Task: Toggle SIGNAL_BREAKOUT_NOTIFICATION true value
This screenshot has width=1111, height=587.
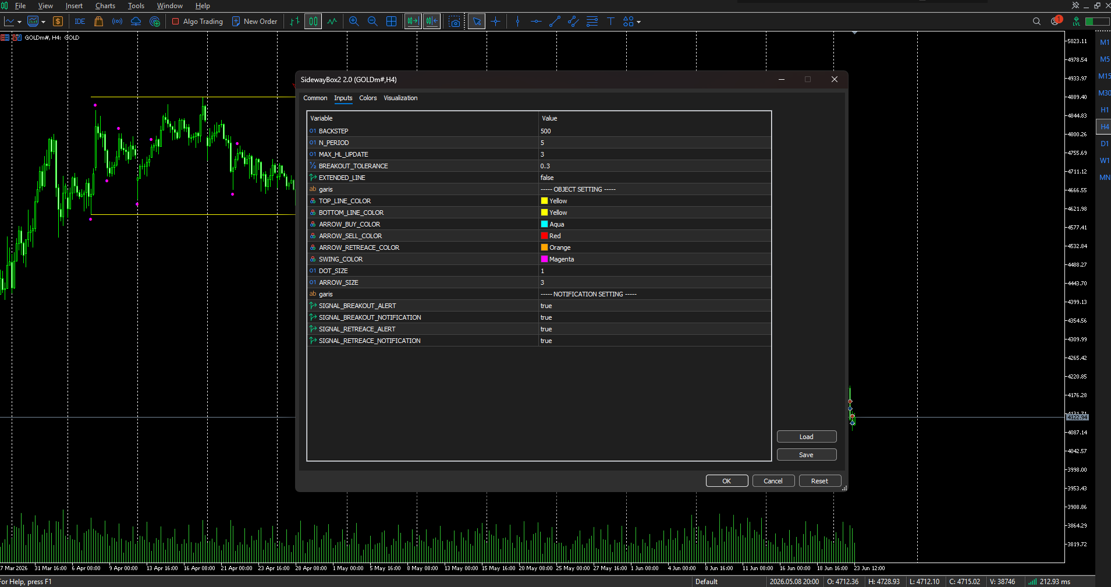Action: [655, 317]
